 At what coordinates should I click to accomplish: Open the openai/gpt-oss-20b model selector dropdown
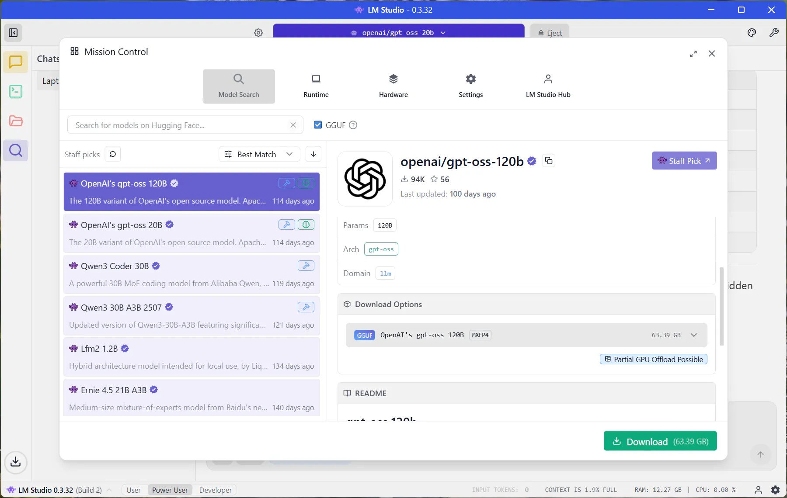tap(398, 32)
